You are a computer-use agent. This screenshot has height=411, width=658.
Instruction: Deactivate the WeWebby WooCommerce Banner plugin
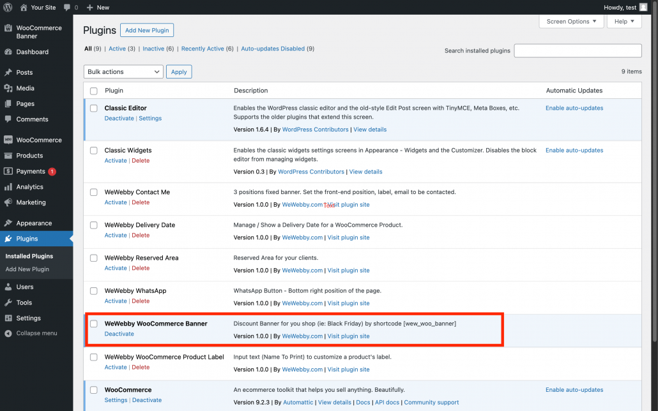coord(119,334)
